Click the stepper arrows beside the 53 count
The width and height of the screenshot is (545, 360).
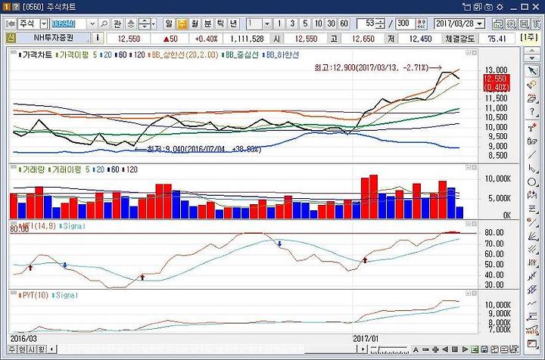pos(381,23)
